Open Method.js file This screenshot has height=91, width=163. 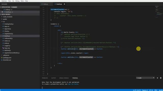[7, 51]
